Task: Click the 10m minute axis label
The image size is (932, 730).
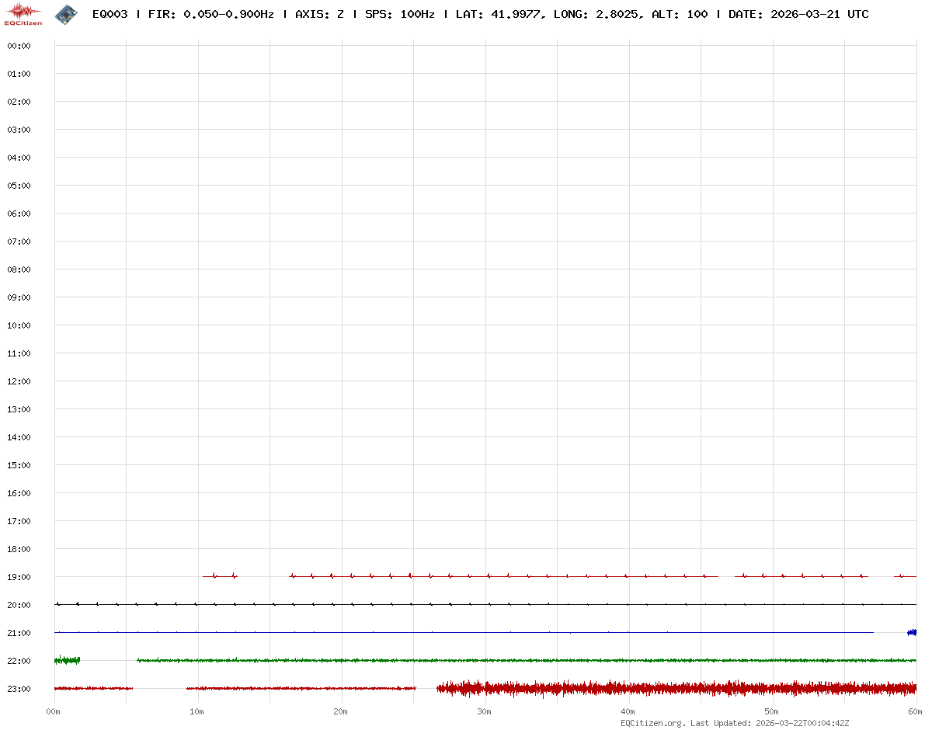Action: pos(198,711)
